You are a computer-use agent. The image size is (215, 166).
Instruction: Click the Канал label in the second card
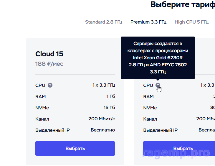tap(150, 119)
